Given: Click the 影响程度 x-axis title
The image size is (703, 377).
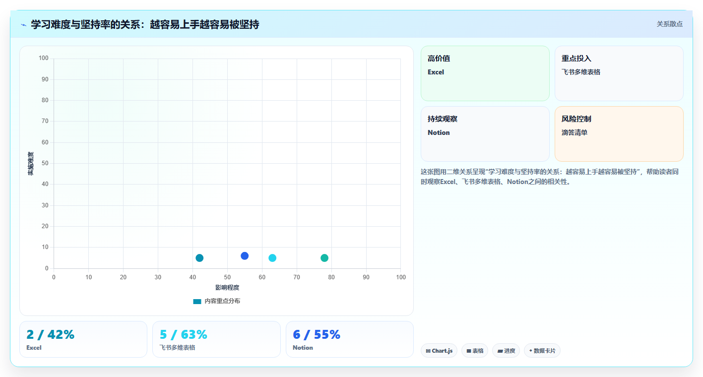Looking at the screenshot, I should [x=227, y=288].
